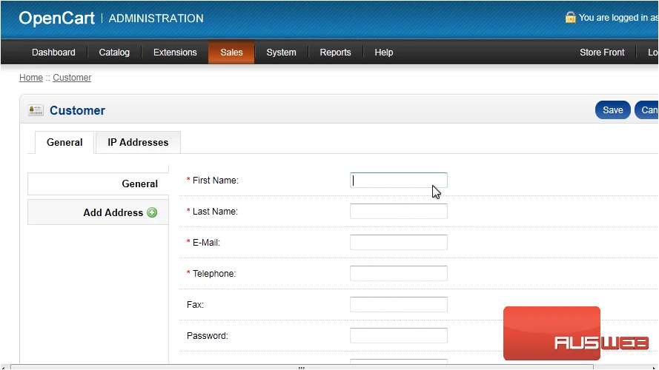Image resolution: width=659 pixels, height=370 pixels.
Task: Focus the First Name field
Action: click(x=398, y=181)
